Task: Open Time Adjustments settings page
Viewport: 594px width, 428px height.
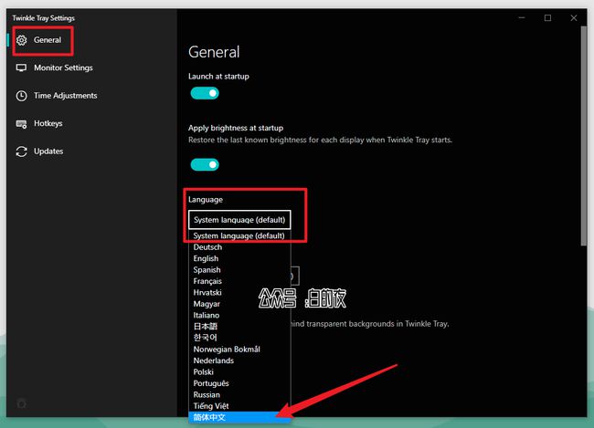Action: (x=65, y=96)
